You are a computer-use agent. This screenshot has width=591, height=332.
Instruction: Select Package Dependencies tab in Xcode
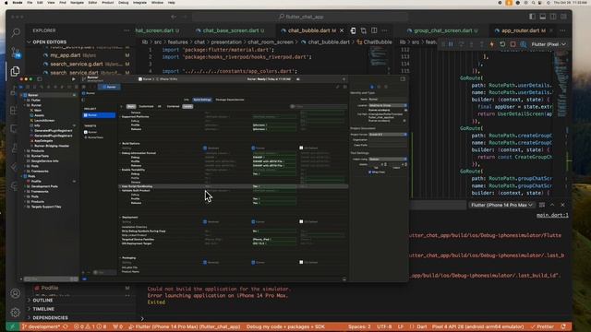[230, 100]
